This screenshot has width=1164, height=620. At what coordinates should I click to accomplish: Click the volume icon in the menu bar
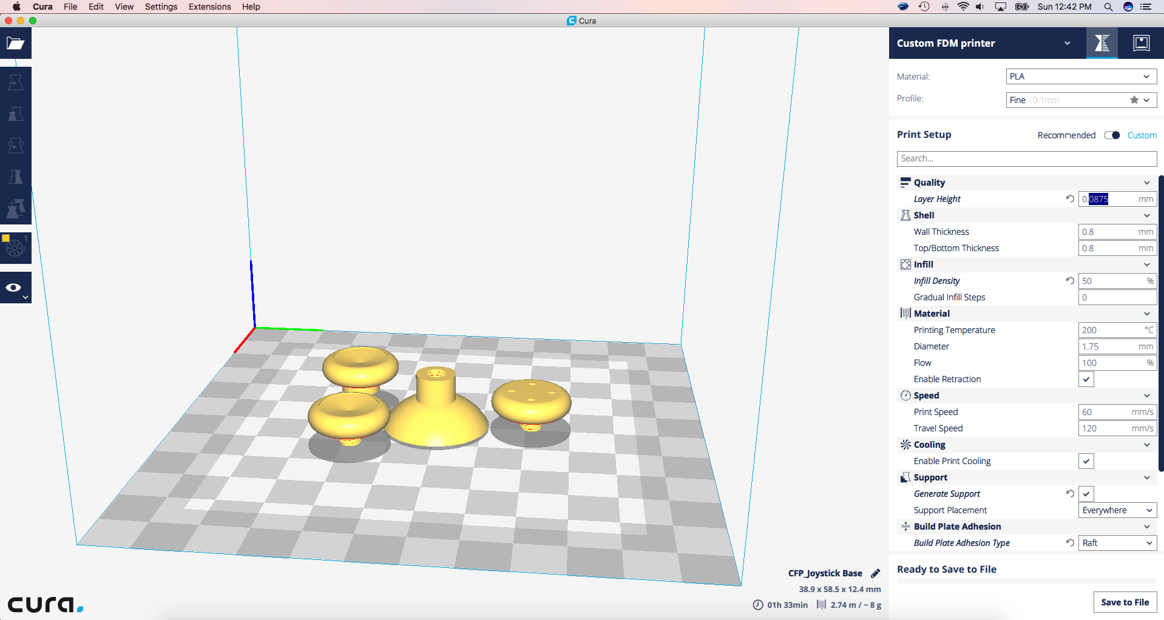point(980,7)
